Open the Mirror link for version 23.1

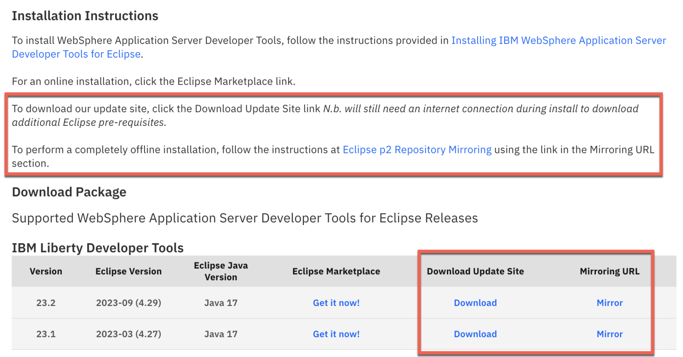(x=610, y=334)
